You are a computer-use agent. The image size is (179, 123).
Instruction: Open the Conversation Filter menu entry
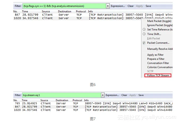click(x=158, y=63)
